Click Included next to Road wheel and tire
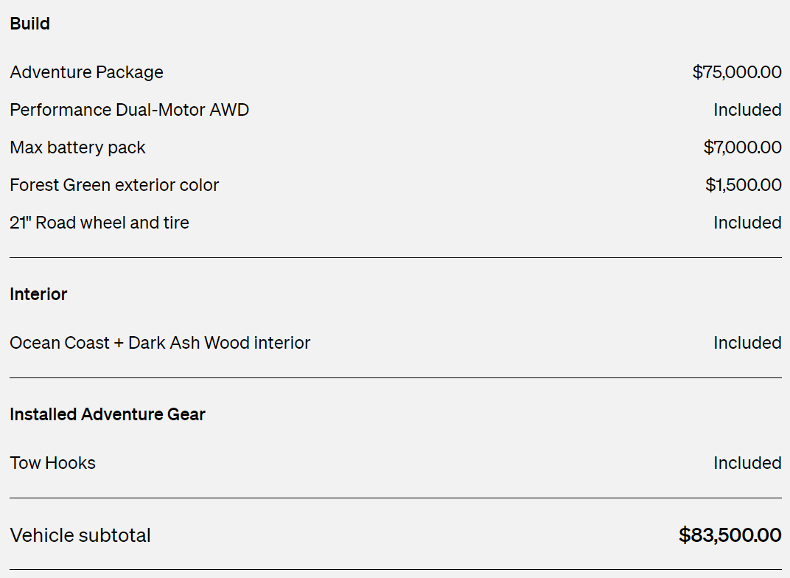This screenshot has width=790, height=578. [747, 223]
